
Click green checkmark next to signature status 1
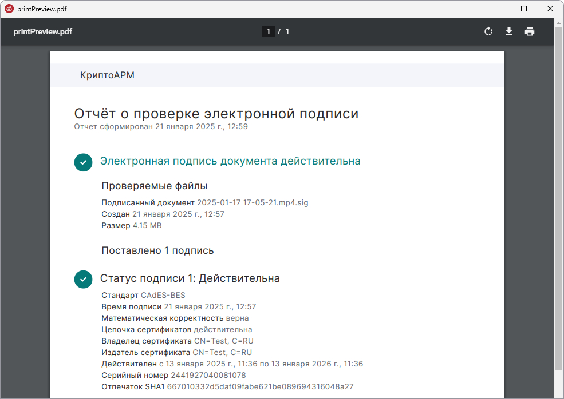84,279
